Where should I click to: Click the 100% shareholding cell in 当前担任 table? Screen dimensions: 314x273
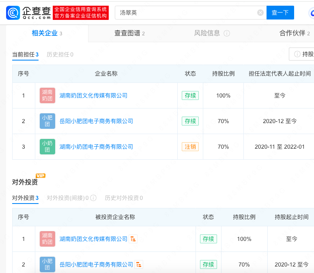pos(223,95)
